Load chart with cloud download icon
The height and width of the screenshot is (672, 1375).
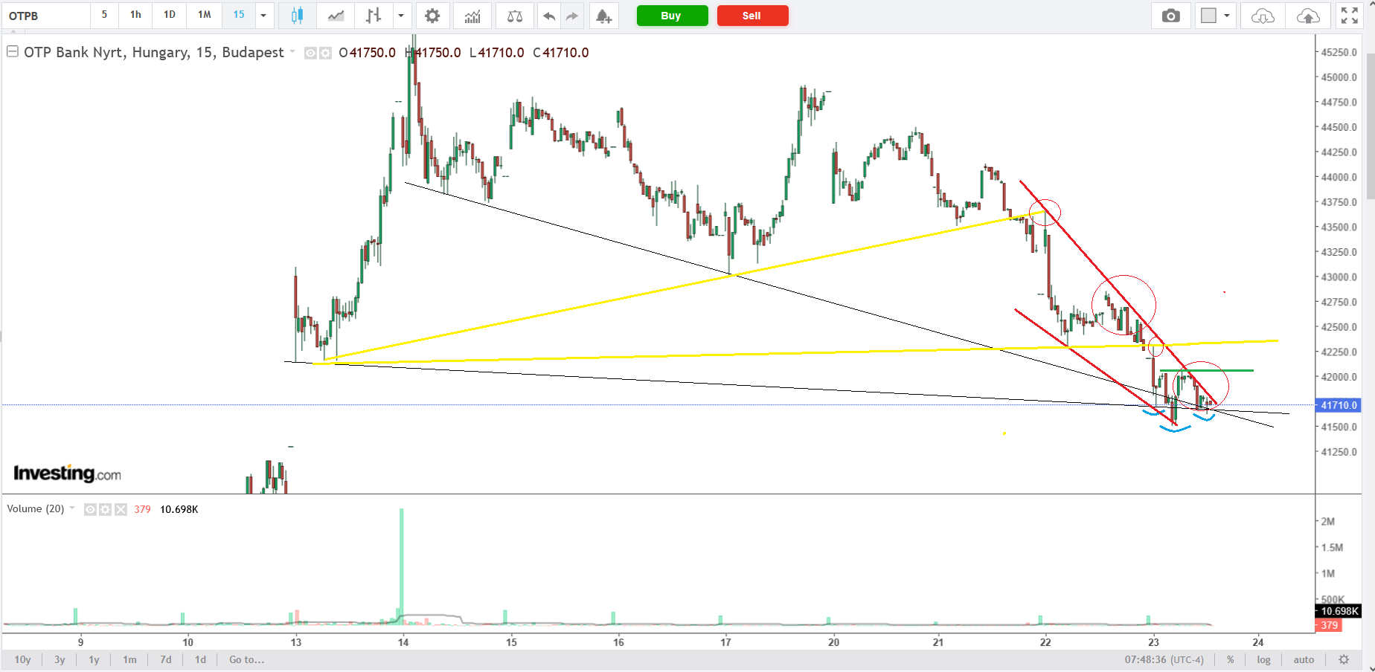click(1263, 16)
